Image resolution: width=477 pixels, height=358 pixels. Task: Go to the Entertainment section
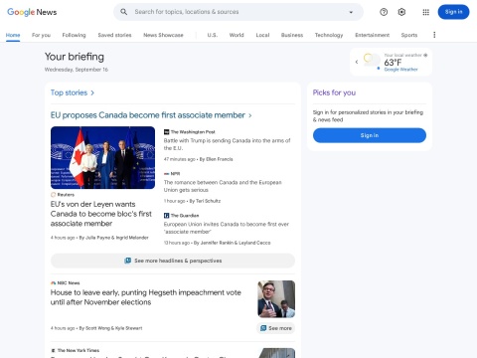coord(373,35)
